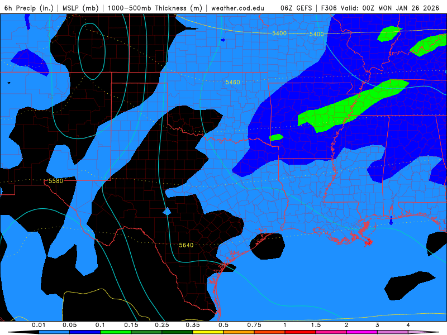Click the '5640' thickness contour label

click(x=186, y=245)
